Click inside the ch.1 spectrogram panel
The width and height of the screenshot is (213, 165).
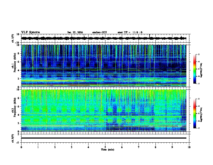(104, 66)
